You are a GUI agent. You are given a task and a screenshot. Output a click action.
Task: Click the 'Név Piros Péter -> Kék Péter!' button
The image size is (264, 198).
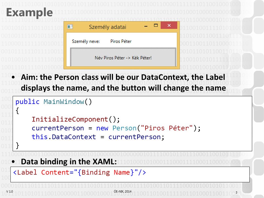[123, 57]
